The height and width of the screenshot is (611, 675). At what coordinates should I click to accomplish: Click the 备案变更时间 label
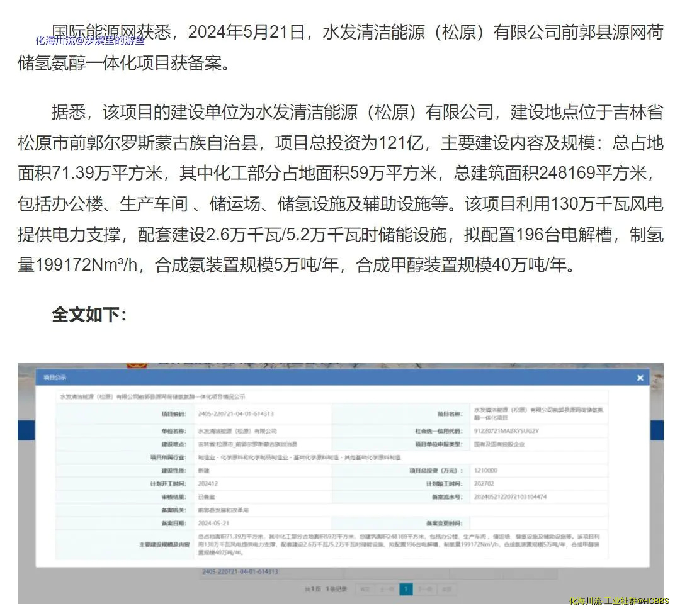point(445,524)
